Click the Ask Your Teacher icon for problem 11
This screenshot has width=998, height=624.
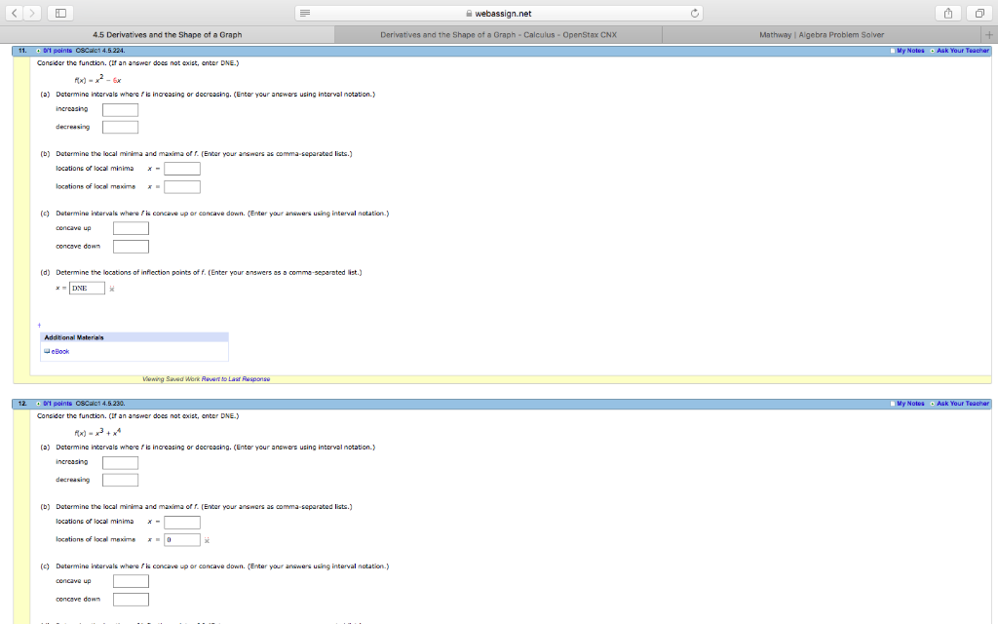963,48
